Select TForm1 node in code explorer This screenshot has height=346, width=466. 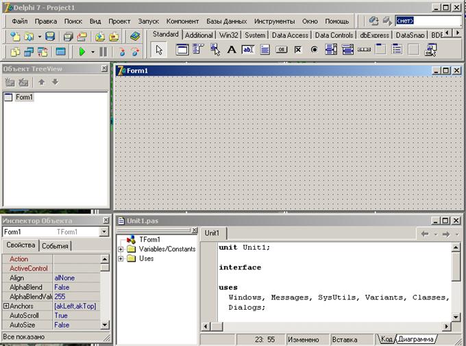pos(150,239)
